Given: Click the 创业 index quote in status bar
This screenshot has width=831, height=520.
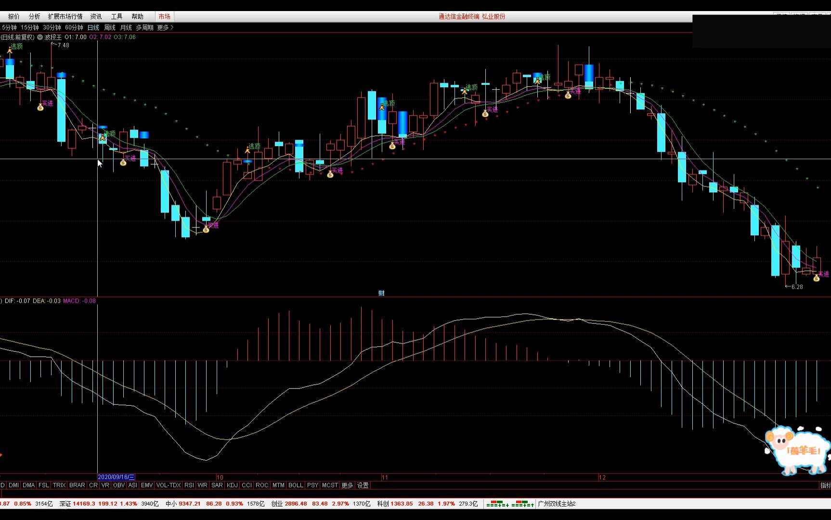Looking at the screenshot, I should [321, 504].
